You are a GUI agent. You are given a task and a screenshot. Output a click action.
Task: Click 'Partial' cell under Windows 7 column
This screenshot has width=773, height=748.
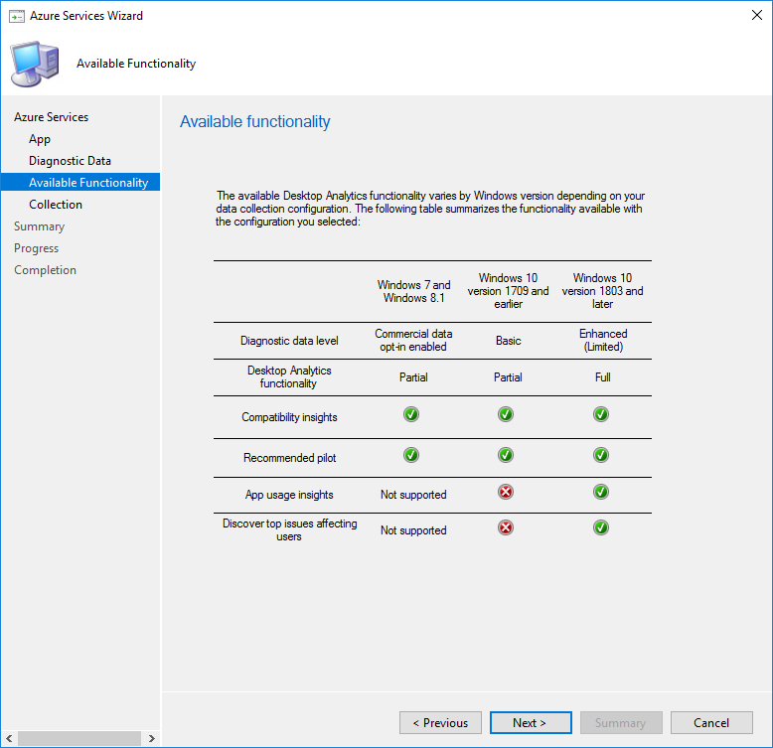coord(413,377)
